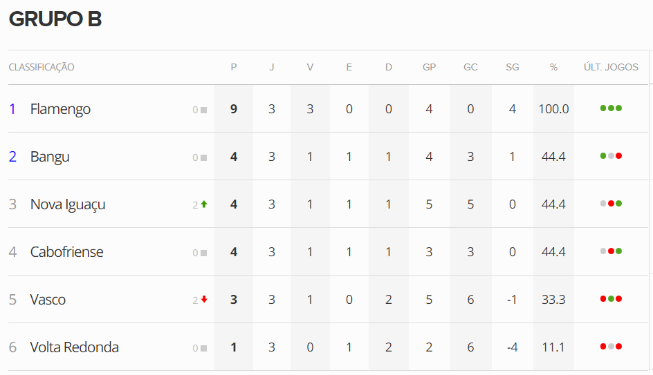Click Flamengo's gray no-change square icon
This screenshot has height=375, width=653.
click(203, 110)
